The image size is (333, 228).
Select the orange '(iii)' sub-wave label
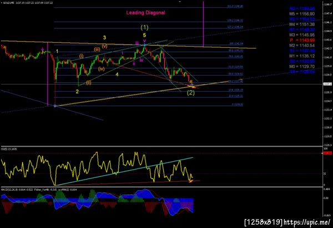pyautogui.click(x=97, y=49)
